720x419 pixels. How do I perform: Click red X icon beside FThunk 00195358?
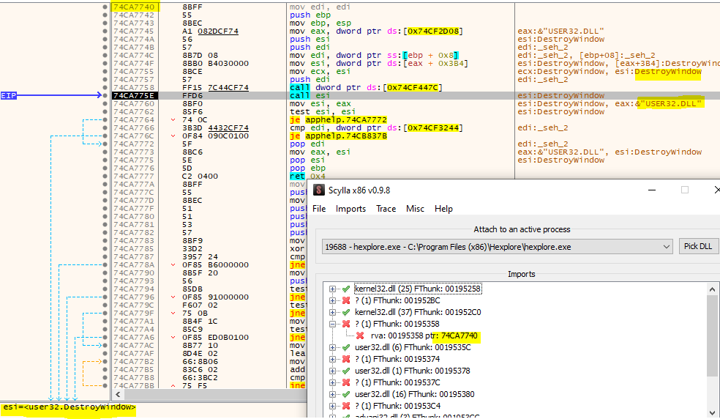pos(346,324)
